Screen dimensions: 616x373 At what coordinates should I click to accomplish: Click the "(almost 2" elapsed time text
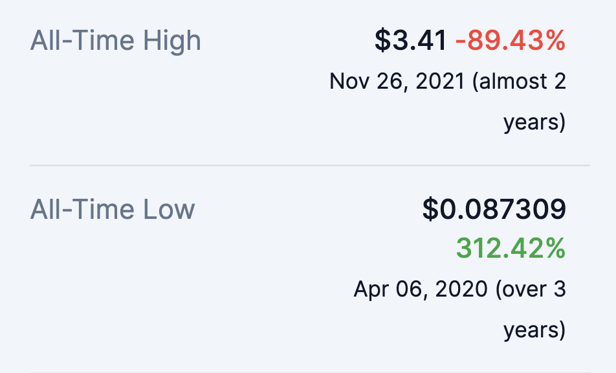point(519,82)
